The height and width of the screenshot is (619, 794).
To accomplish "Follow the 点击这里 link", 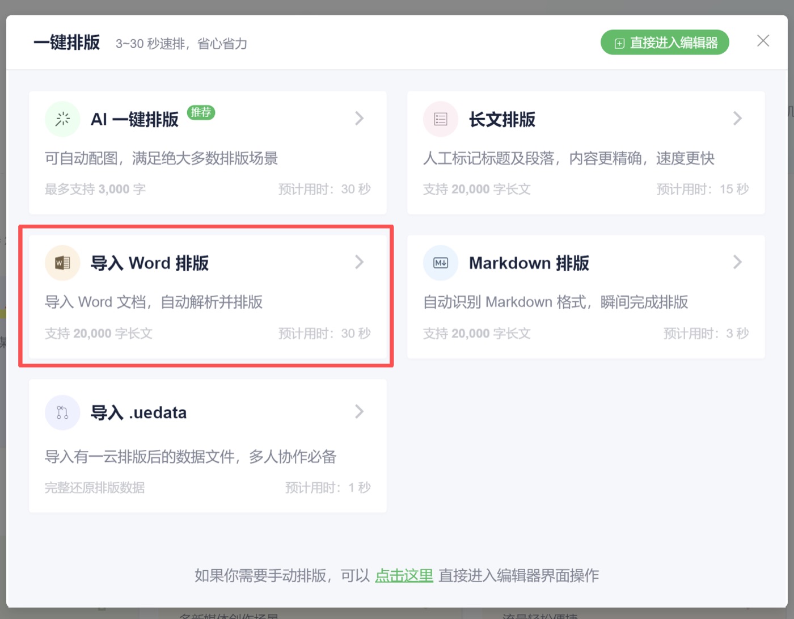I will pyautogui.click(x=404, y=575).
